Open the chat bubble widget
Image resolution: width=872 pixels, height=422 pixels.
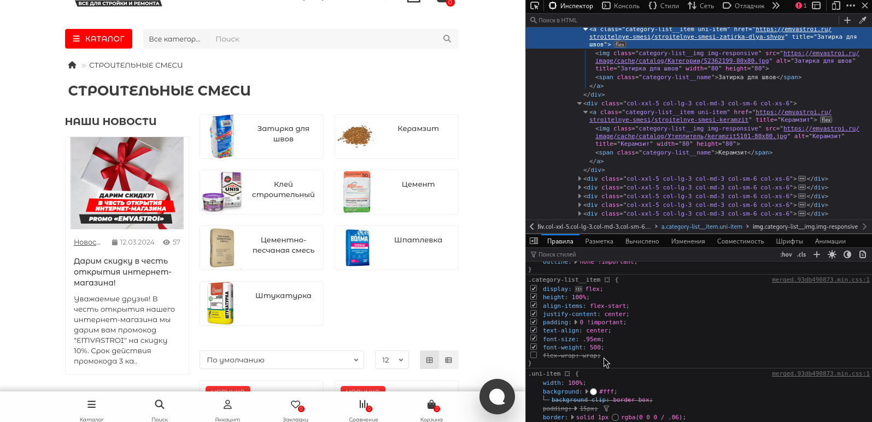tap(497, 397)
